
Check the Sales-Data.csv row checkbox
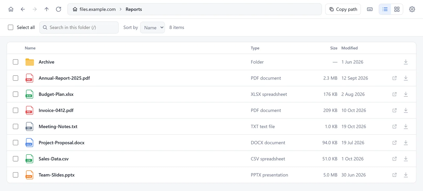point(16,159)
